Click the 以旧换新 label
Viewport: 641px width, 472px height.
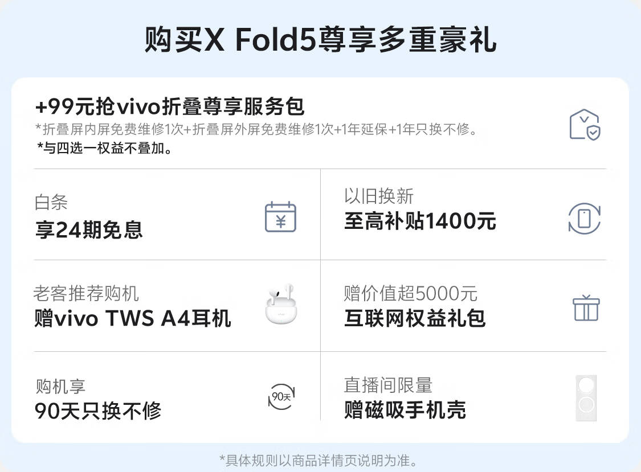[x=378, y=196]
